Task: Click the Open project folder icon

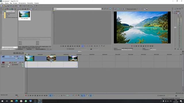Action: [x=4, y=6]
